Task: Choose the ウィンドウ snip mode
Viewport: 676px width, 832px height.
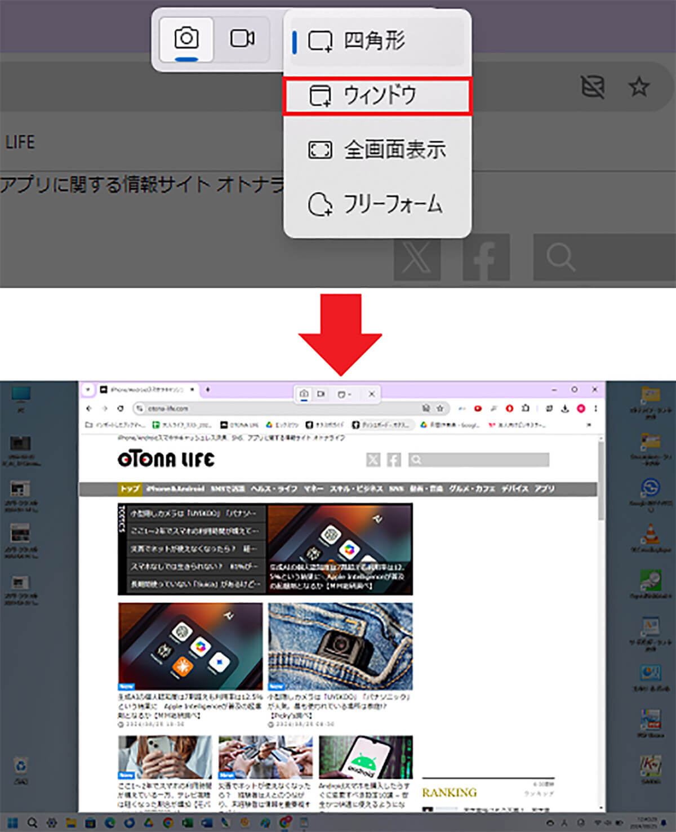Action: click(376, 96)
